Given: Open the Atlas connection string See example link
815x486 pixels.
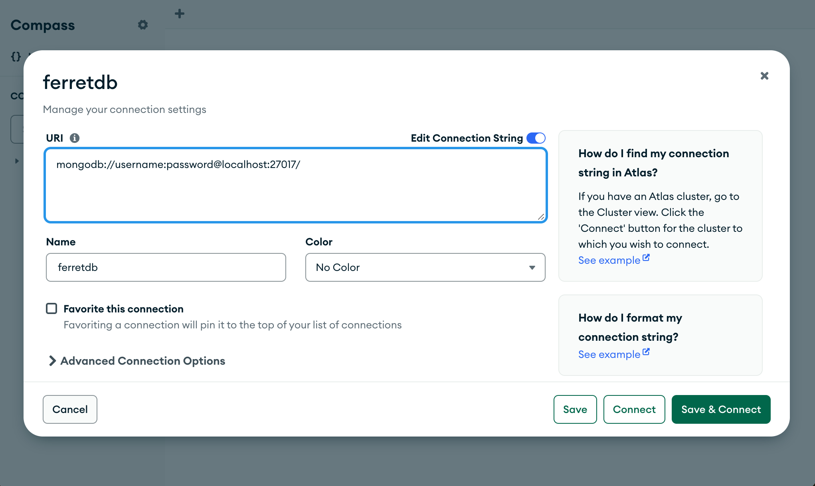Looking at the screenshot, I should (608, 260).
